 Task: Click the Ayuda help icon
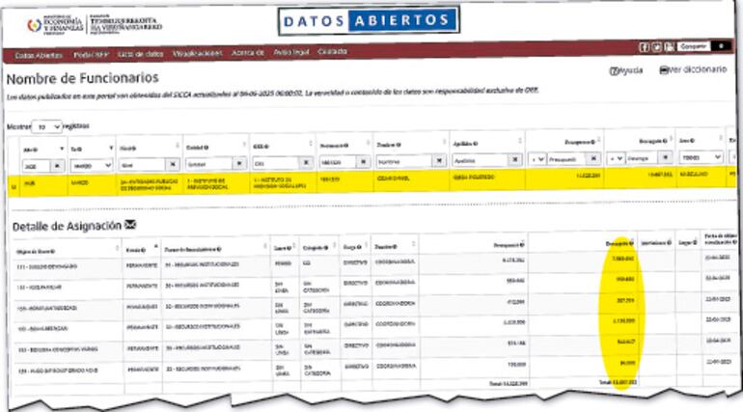[x=614, y=70]
